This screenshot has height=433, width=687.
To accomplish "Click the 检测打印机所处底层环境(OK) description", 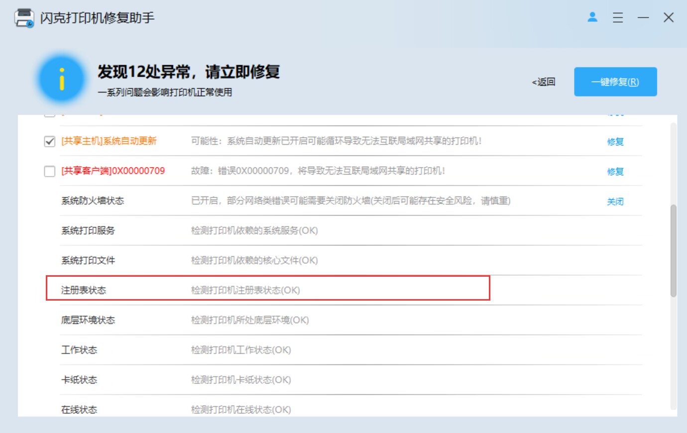I will 250,320.
